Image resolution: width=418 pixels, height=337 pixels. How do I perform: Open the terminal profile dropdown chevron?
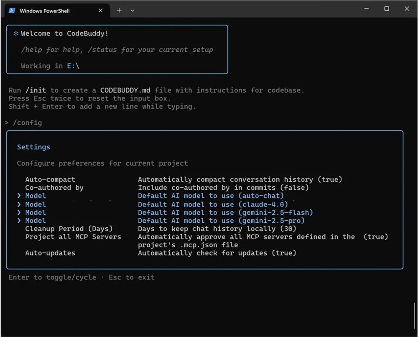click(133, 10)
